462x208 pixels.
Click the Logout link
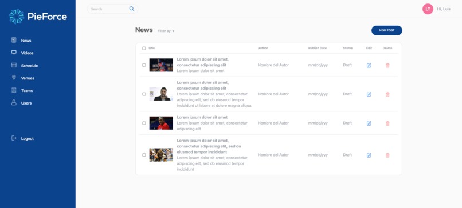pyautogui.click(x=28, y=138)
